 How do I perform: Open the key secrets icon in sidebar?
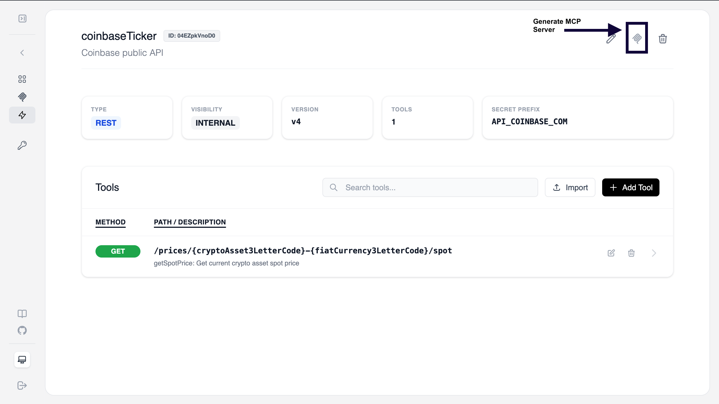point(22,145)
